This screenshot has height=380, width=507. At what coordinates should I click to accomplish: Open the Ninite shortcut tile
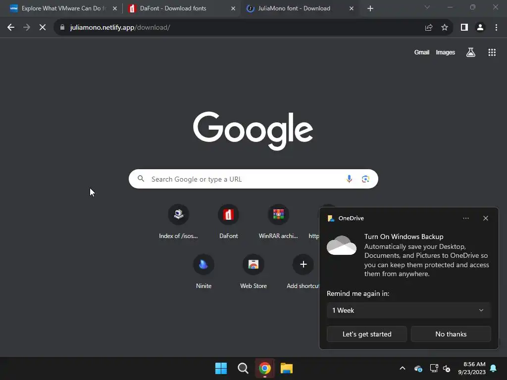click(203, 272)
